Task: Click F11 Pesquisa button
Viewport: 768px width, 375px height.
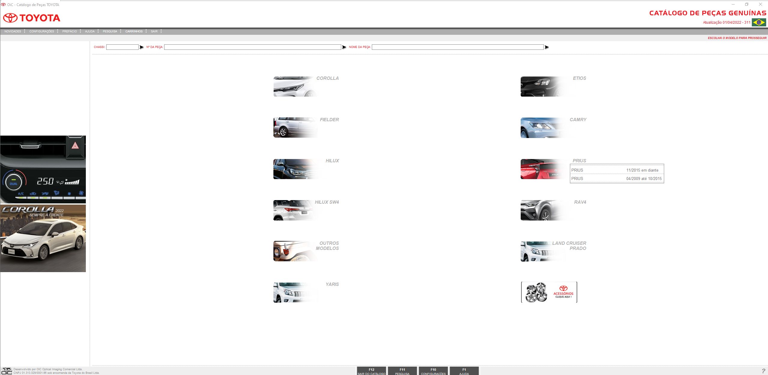Action: pos(402,371)
